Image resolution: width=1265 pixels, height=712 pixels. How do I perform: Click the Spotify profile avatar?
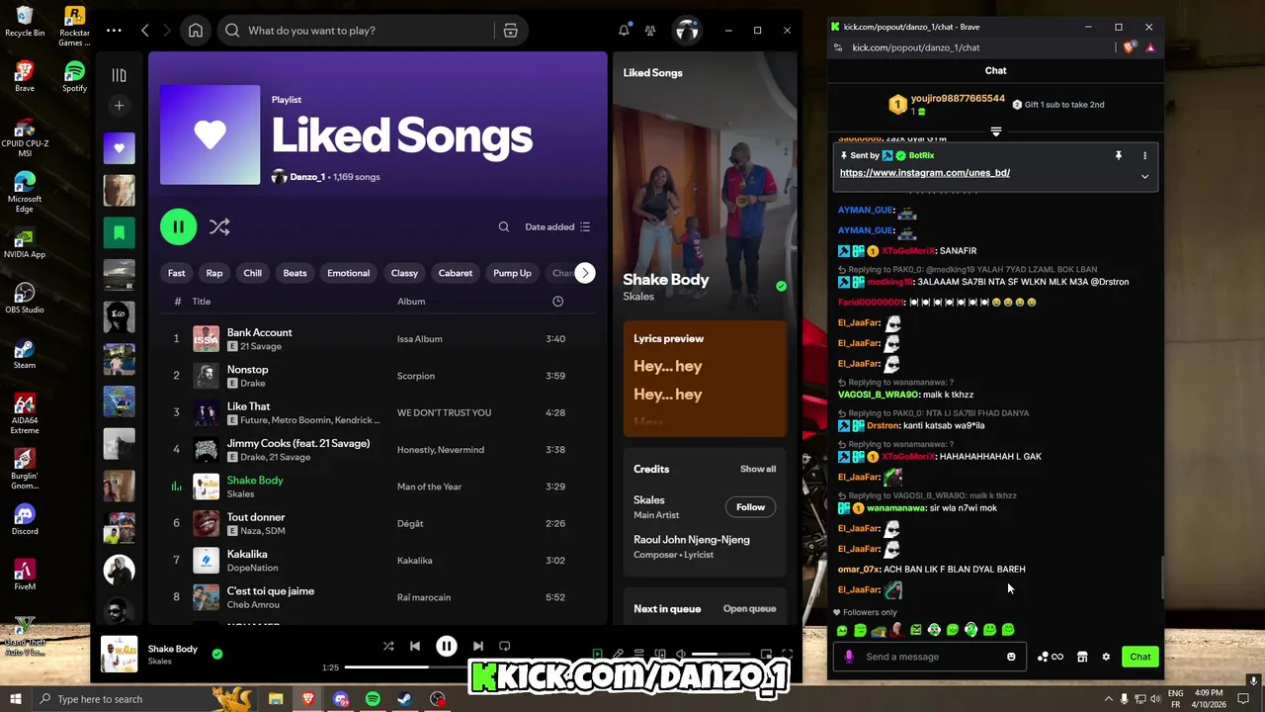[x=687, y=31]
